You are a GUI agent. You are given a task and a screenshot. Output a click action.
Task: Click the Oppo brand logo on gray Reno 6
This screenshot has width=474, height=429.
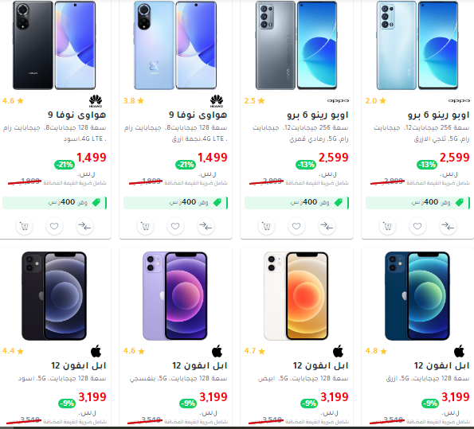click(338, 100)
